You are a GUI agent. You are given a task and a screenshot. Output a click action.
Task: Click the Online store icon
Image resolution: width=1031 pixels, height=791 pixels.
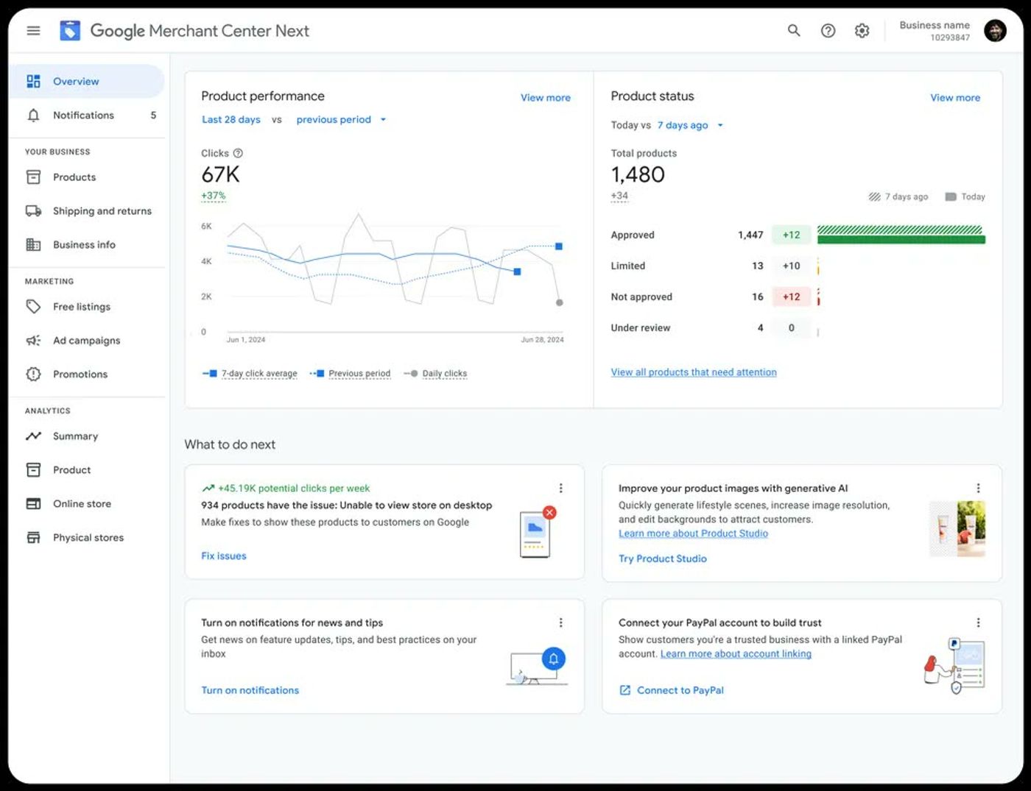(x=33, y=504)
